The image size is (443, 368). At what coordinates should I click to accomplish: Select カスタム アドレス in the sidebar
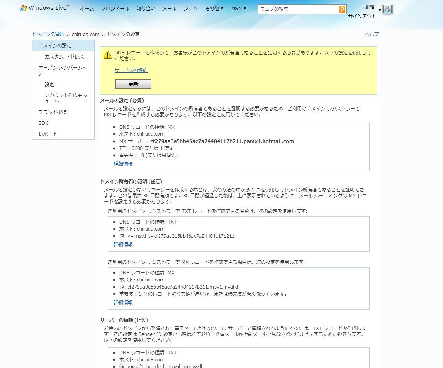point(64,57)
